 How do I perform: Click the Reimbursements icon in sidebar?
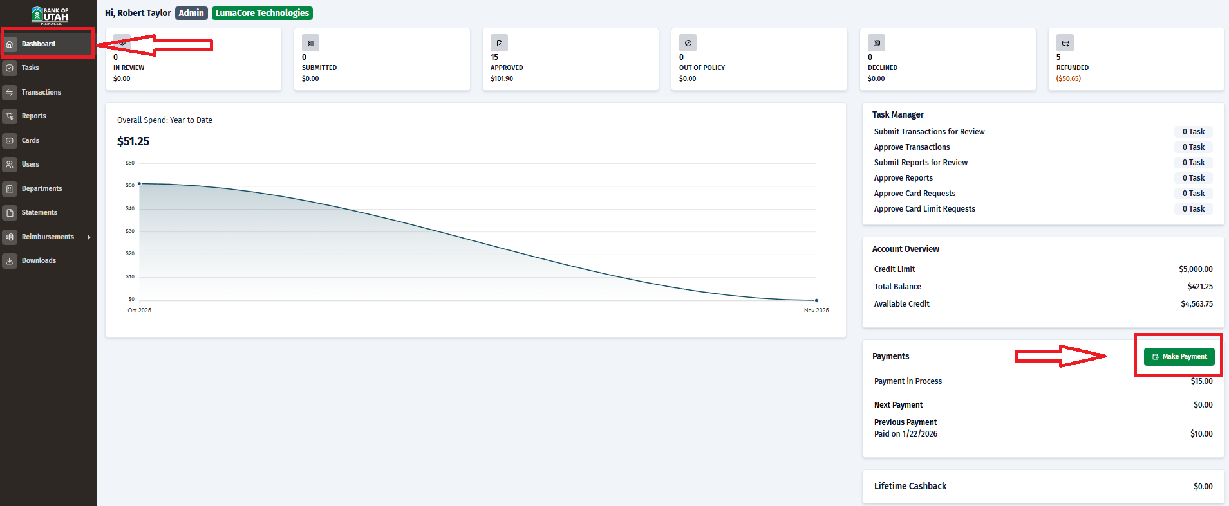(10, 237)
